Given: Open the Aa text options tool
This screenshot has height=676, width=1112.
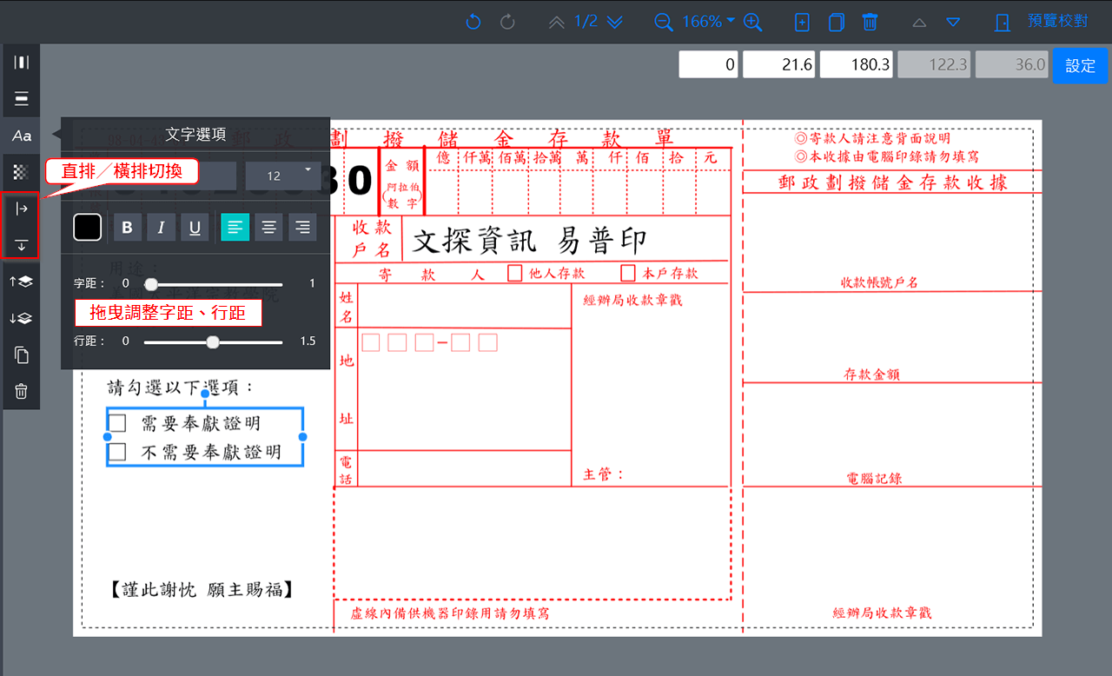Looking at the screenshot, I should click(22, 136).
